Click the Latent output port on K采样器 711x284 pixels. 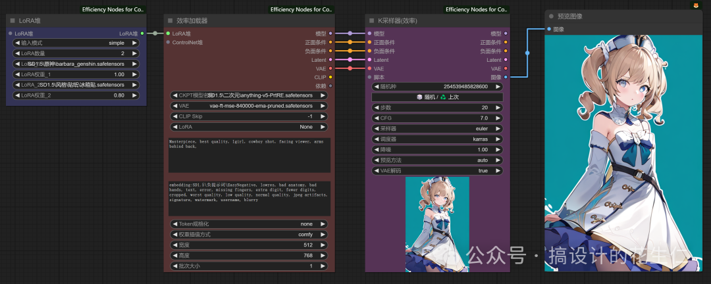(506, 59)
